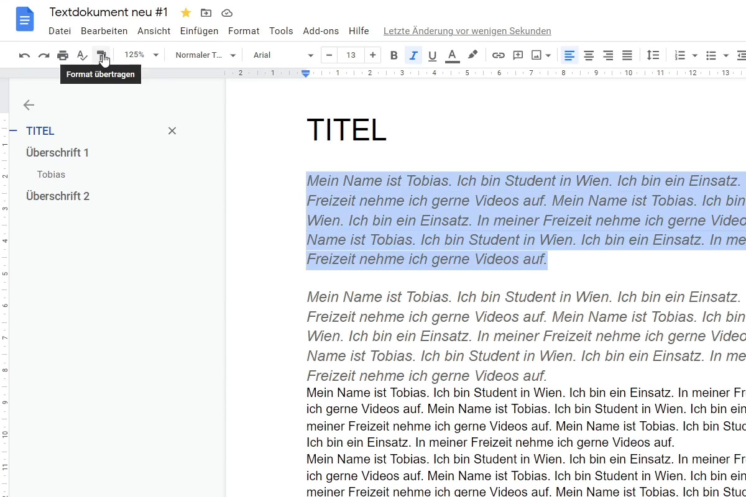Add a comment with the plus bubble icon
This screenshot has height=497, width=746.
[518, 55]
